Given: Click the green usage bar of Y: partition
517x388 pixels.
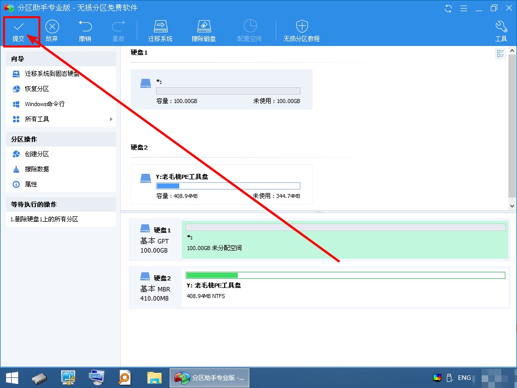Looking at the screenshot, I should click(x=345, y=275).
